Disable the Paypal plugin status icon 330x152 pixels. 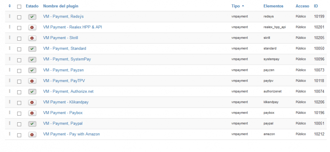click(x=32, y=124)
